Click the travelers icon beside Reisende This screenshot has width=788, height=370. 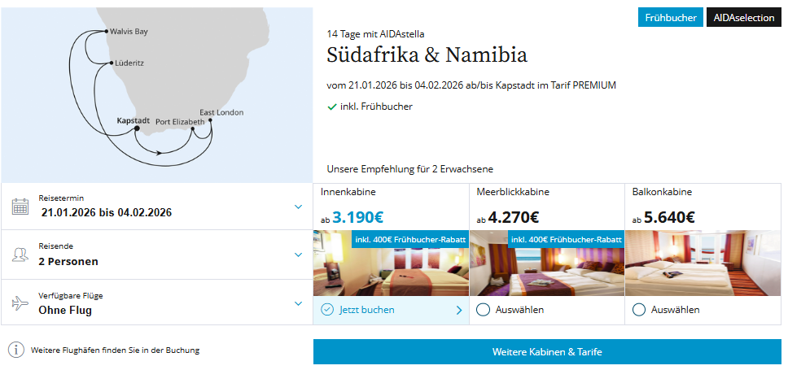(20, 255)
